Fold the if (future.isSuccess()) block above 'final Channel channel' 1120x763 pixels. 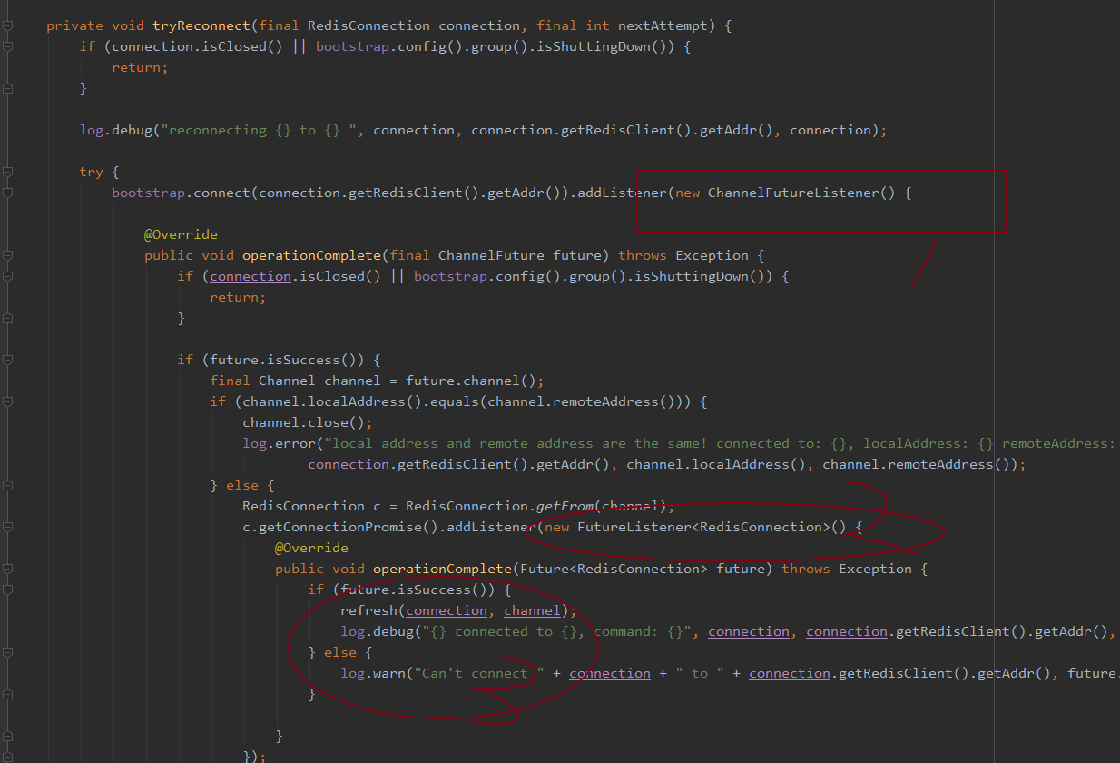click(7, 360)
